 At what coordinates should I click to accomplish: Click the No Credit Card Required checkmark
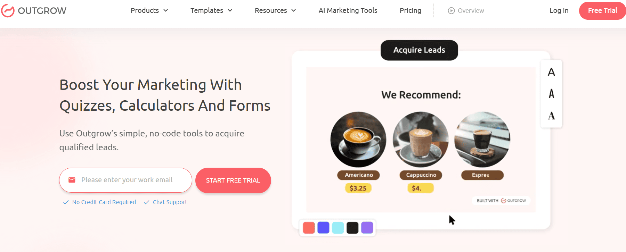pyautogui.click(x=66, y=202)
